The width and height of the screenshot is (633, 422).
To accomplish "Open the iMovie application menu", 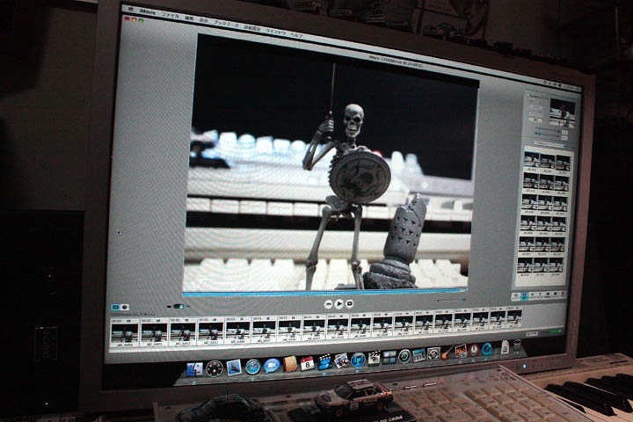I will point(148,12).
